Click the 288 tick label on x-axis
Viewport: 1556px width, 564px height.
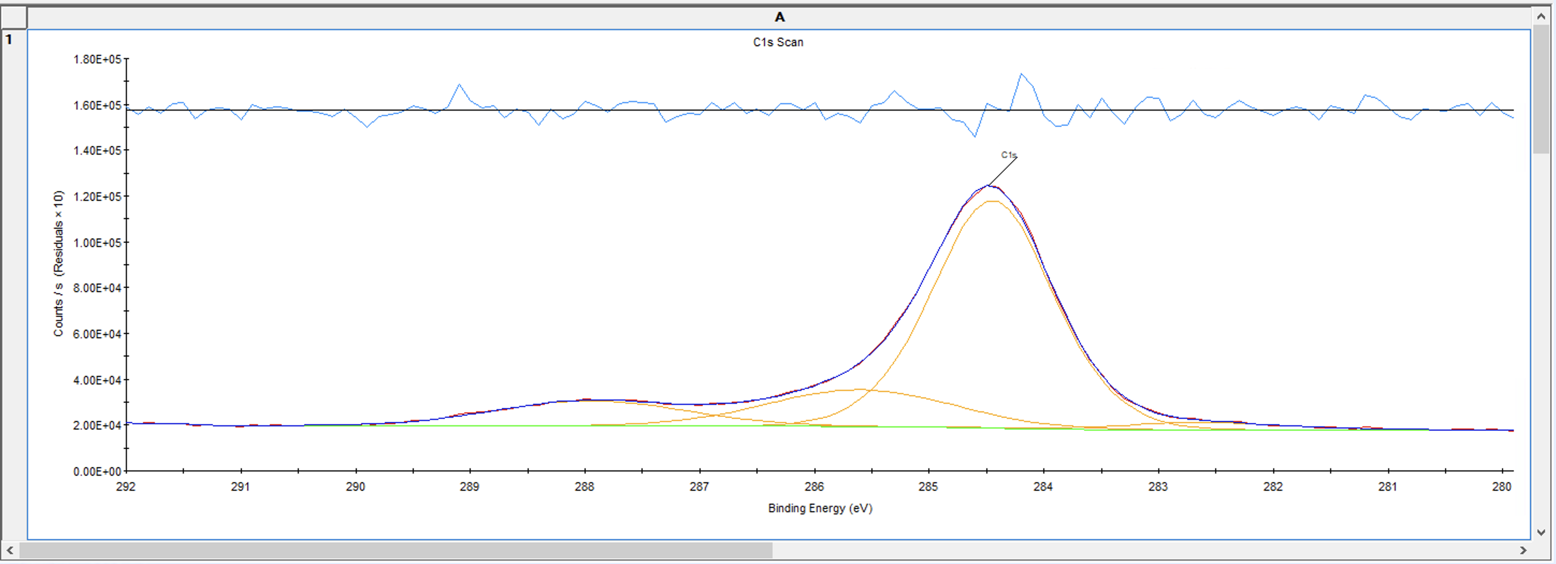[x=584, y=487]
